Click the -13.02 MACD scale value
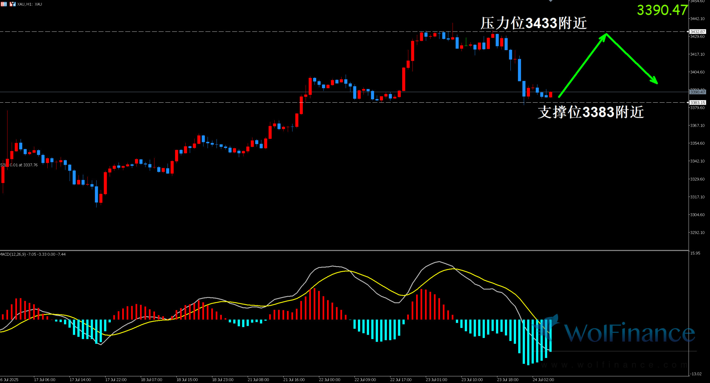 [696, 374]
